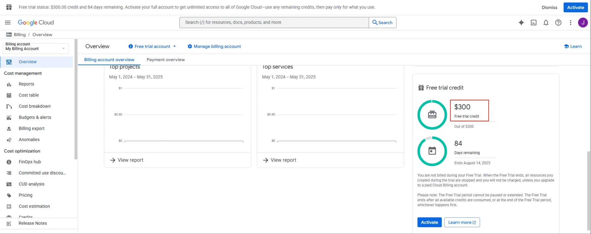Click the Anomalies icon
591x234 pixels.
coord(9,140)
